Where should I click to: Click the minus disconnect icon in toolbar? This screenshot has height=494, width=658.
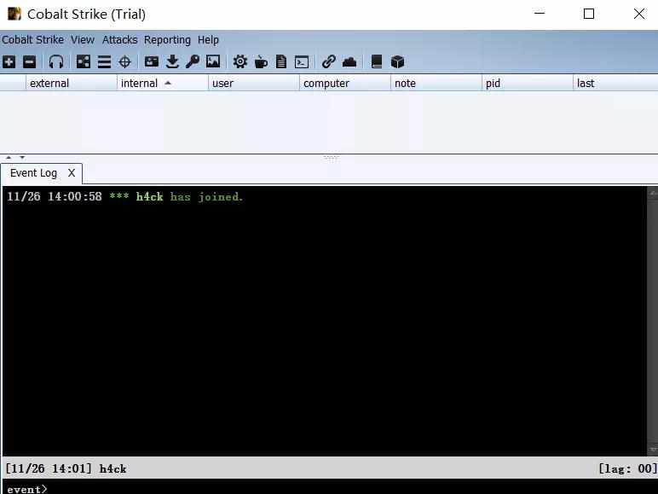(x=29, y=61)
